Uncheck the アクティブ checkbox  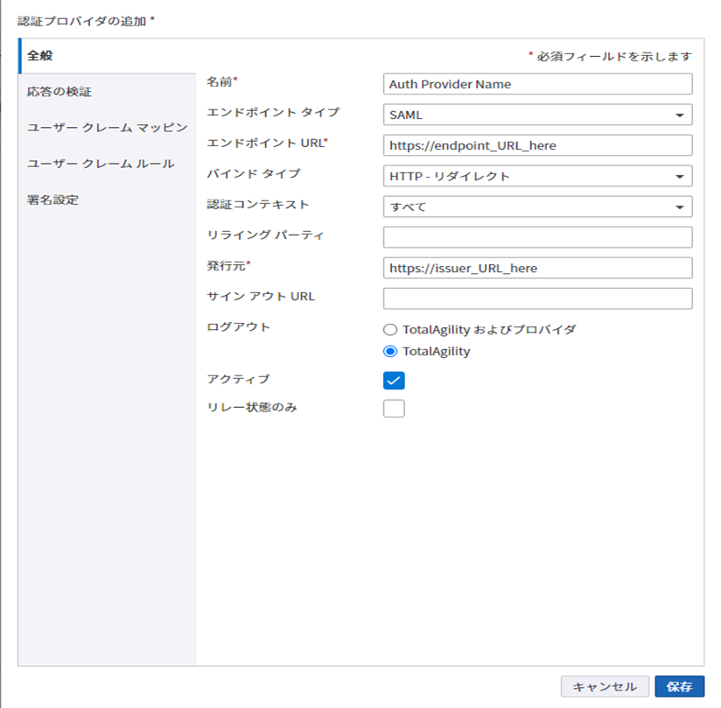point(394,380)
